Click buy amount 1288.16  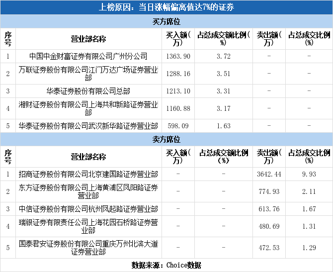(x=178, y=74)
